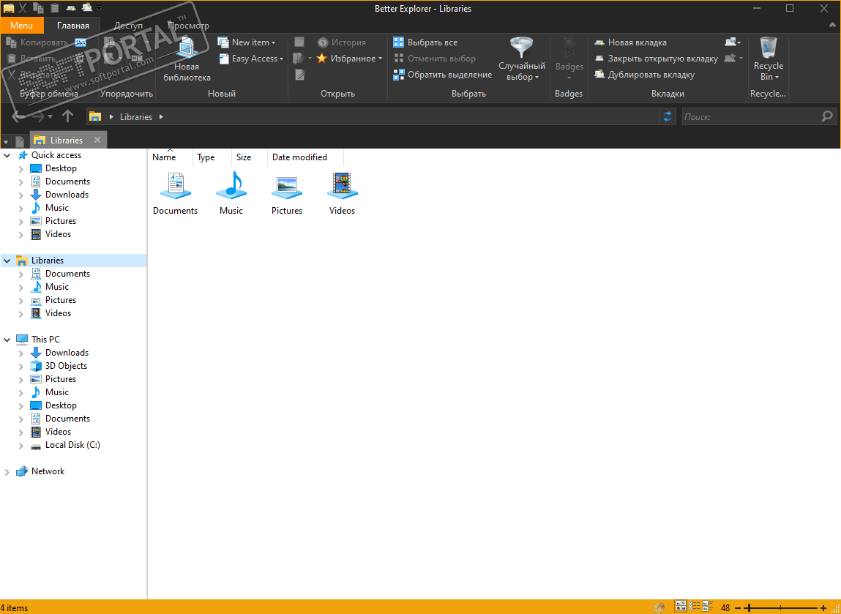Close the Libraries tab with its X
This screenshot has height=614, width=841.
pyautogui.click(x=97, y=140)
